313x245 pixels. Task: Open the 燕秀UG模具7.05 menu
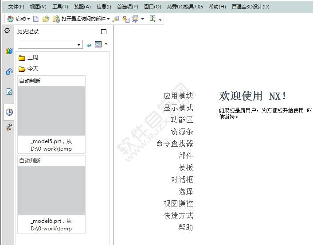[x=185, y=7]
